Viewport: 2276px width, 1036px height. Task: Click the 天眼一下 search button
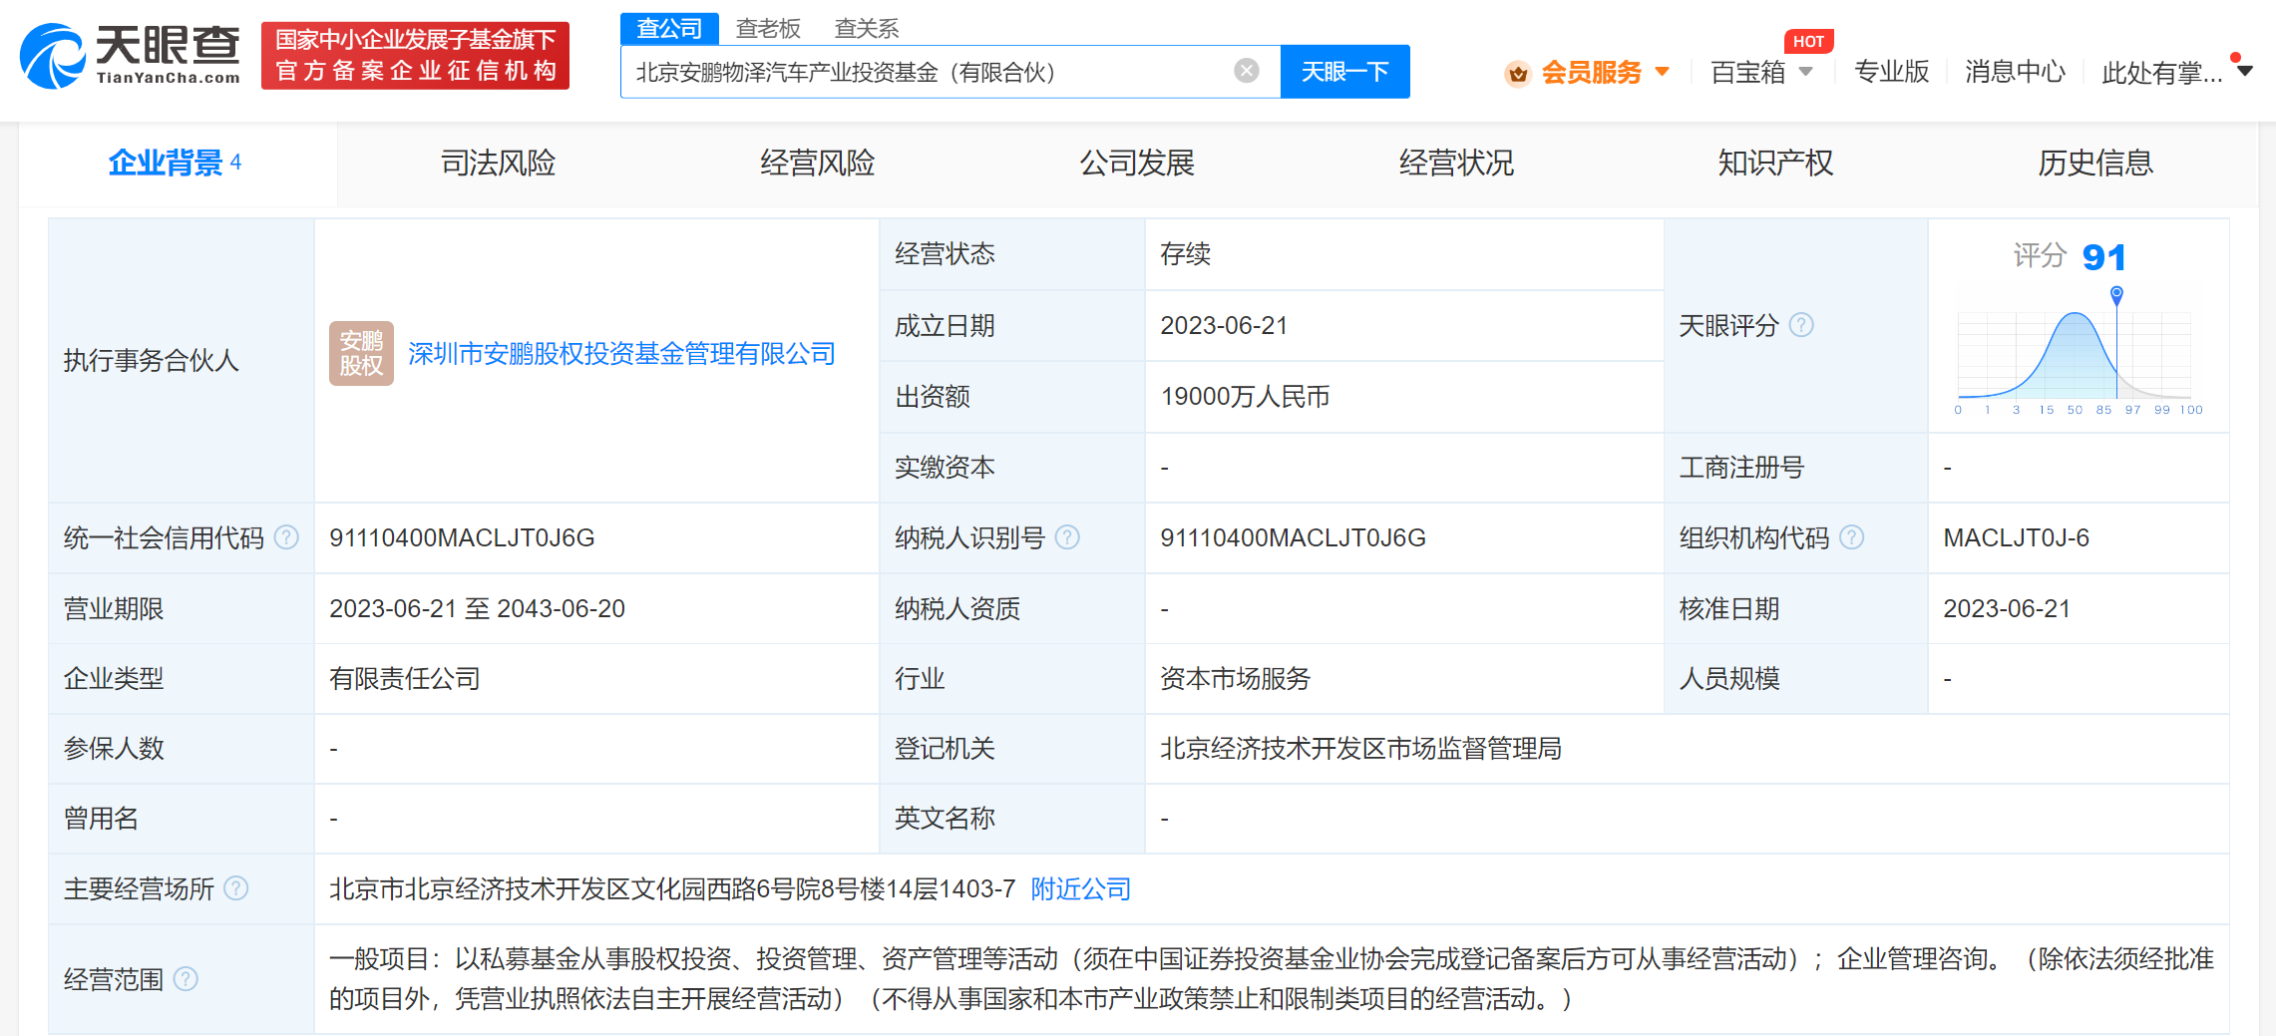(x=1344, y=72)
